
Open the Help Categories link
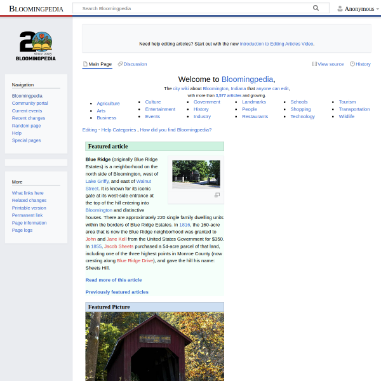[119, 130]
